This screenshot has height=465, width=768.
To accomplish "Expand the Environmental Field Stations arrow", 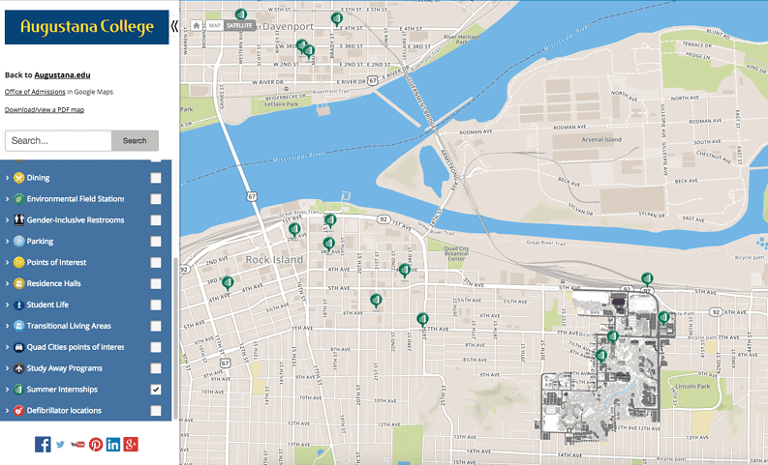I will 7,199.
